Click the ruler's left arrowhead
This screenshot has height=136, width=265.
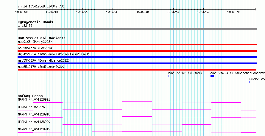pos(18,9)
